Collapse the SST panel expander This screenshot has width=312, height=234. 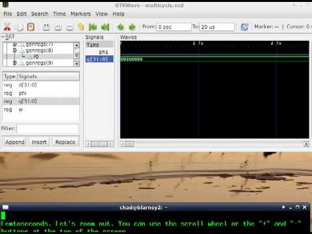[x=3, y=37]
